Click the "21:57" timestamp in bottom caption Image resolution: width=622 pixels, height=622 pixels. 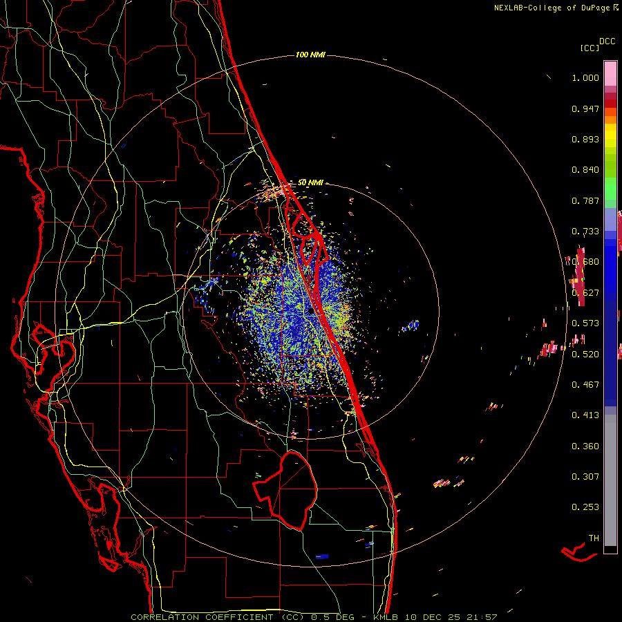[481, 617]
